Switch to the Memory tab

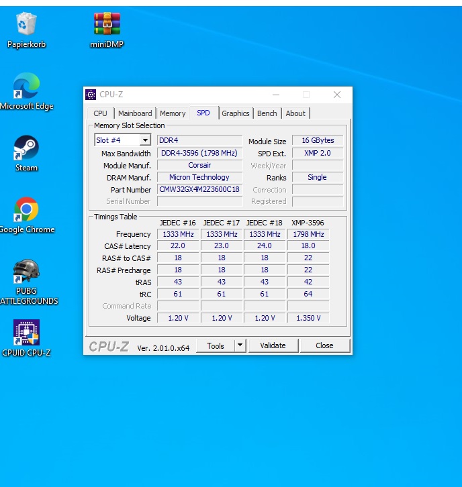(173, 113)
